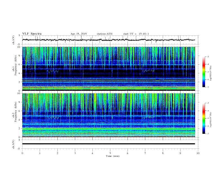Click time axis tick label "1"
Image resolution: width=223 pixels, height=172 pixels.
tap(40, 153)
